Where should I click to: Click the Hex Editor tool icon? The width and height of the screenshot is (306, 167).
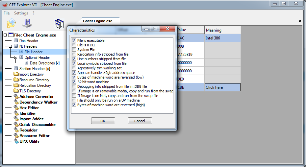[x=16, y=108]
